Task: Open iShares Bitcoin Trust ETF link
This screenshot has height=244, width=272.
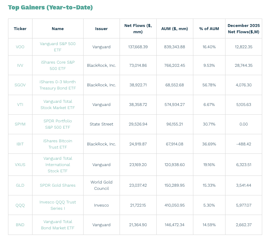Action: coord(58,144)
